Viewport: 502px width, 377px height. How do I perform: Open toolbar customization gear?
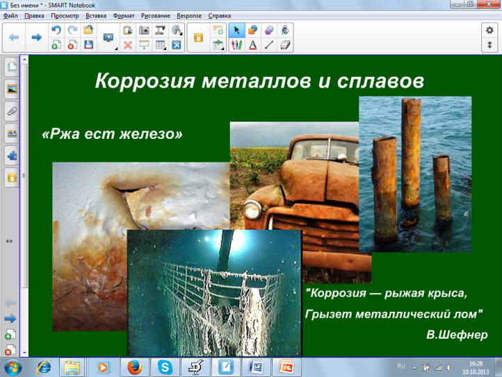click(x=489, y=30)
